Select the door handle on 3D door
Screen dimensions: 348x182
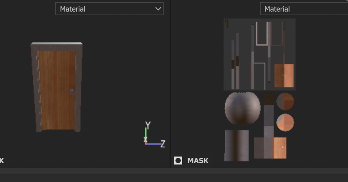(71, 92)
